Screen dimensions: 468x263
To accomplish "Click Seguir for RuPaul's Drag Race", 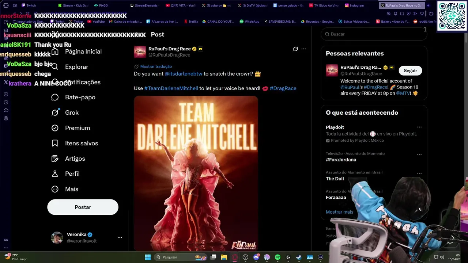I will pos(410,71).
